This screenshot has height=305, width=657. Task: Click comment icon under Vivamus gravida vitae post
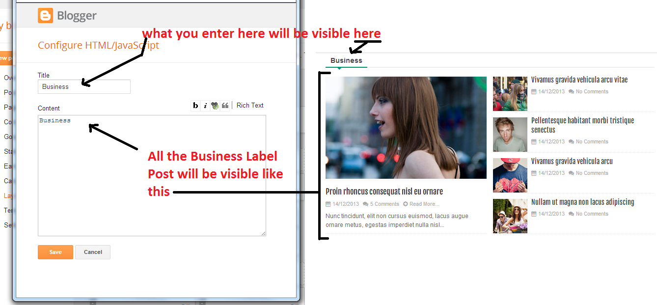[571, 91]
